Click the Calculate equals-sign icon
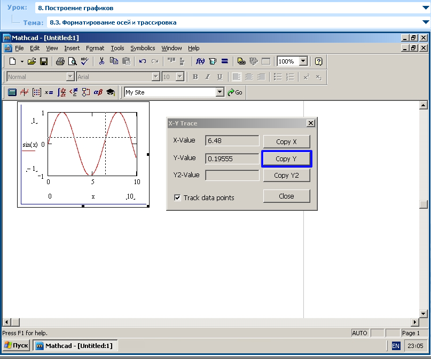431x364 pixels. click(224, 61)
